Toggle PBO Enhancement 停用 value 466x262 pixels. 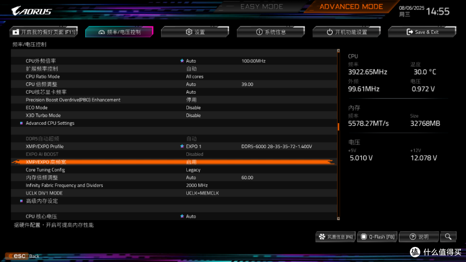[x=192, y=100]
